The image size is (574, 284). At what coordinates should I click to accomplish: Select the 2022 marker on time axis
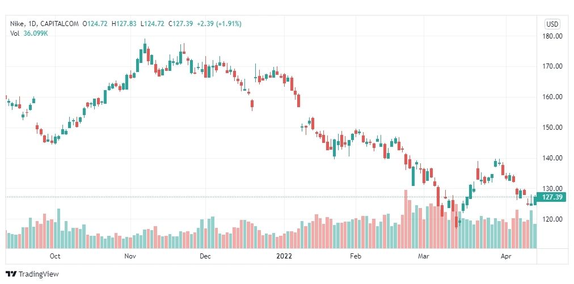[x=284, y=256]
